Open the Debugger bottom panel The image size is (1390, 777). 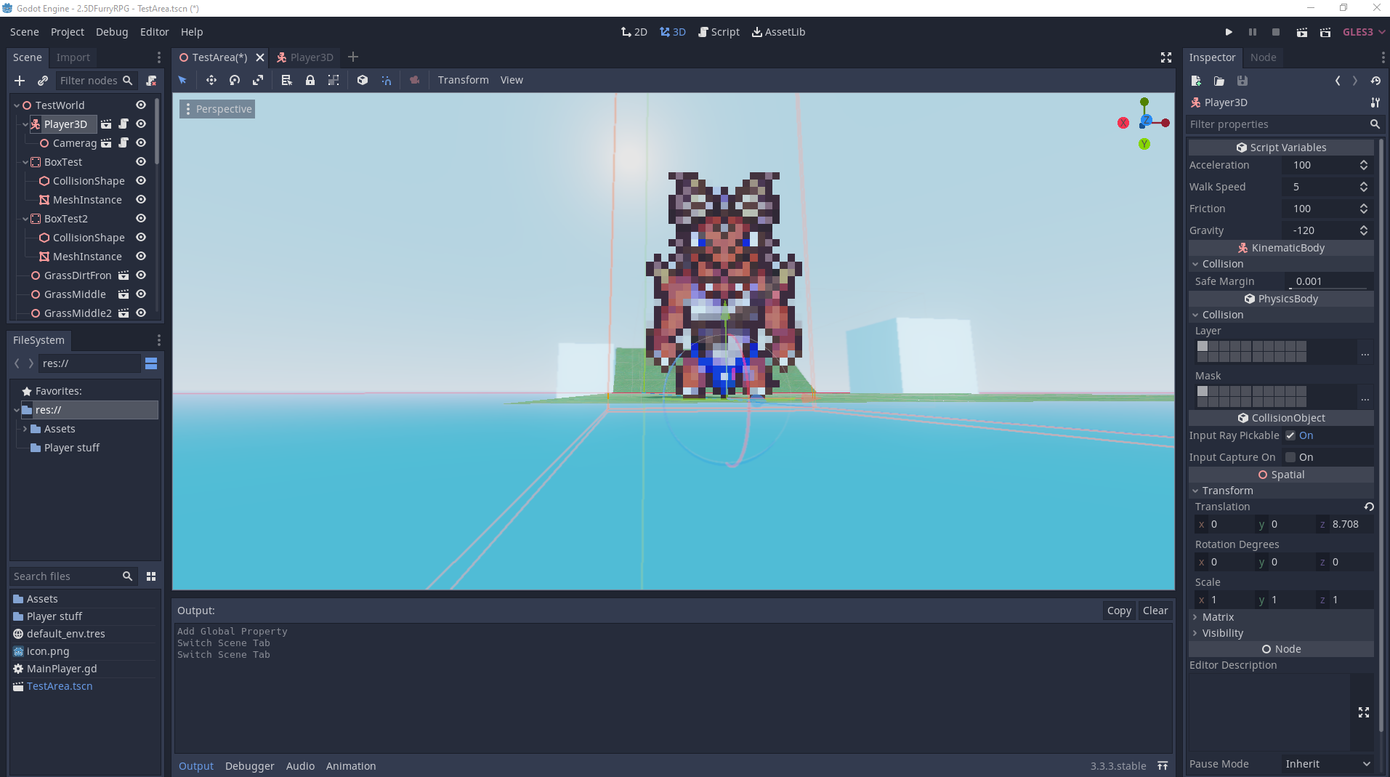(250, 766)
